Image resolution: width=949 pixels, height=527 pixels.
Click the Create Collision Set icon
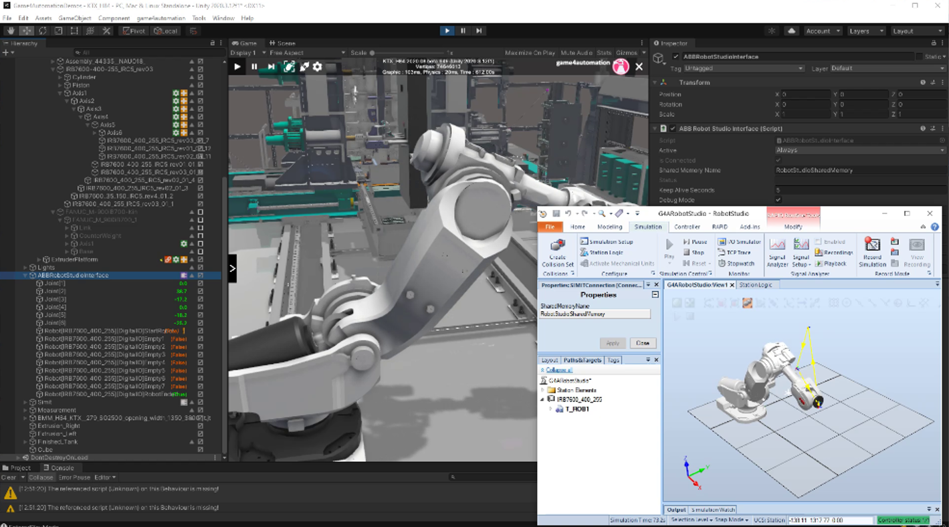tap(557, 245)
